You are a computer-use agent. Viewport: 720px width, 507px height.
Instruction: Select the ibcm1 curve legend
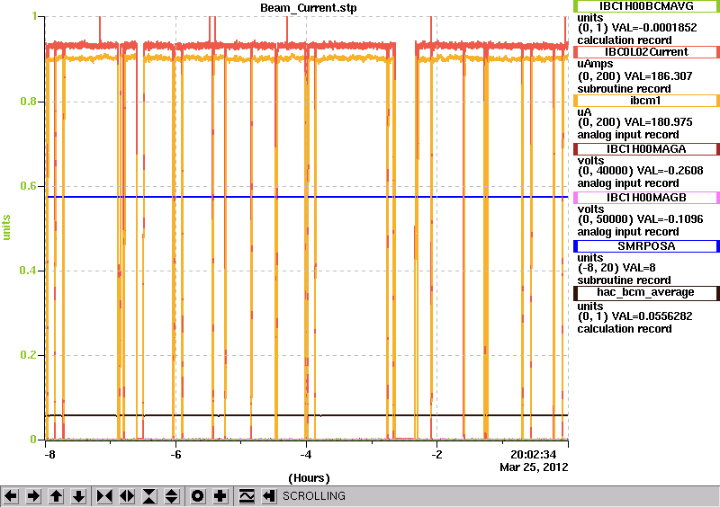pos(646,101)
